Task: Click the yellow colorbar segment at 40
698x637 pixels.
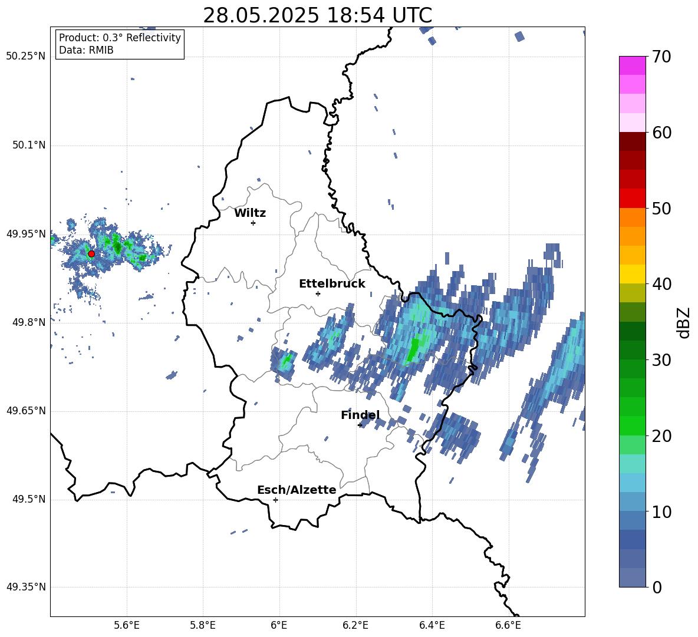Action: tap(632, 274)
